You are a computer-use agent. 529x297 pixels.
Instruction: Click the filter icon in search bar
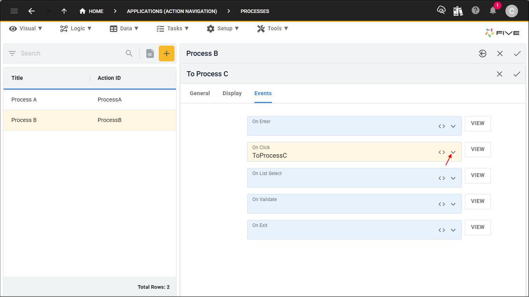[x=12, y=53]
